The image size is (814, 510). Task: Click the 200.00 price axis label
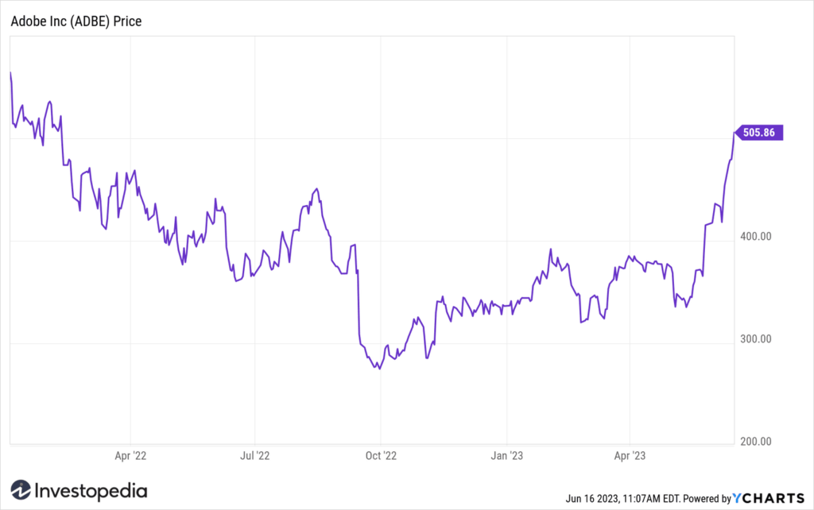point(756,442)
